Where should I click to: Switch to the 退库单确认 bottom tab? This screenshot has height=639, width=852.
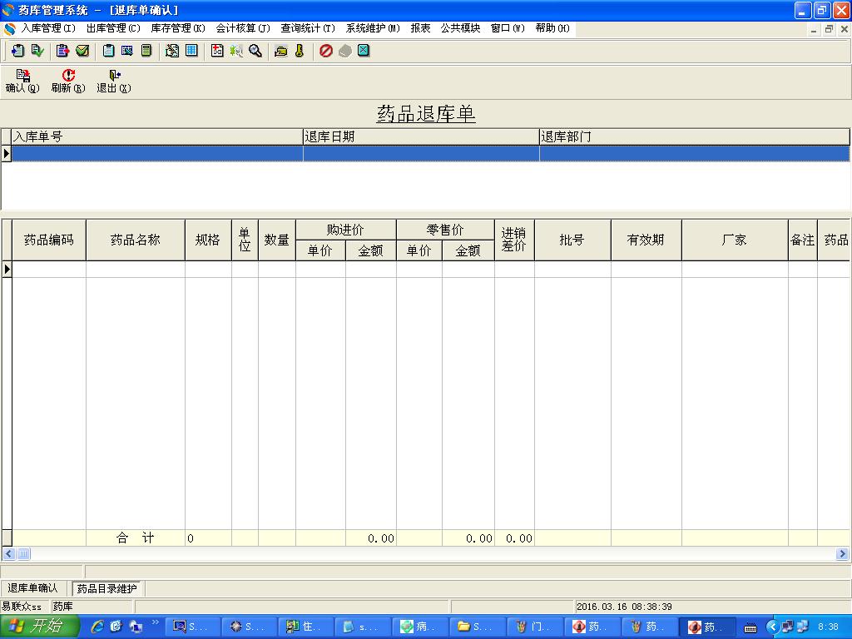pos(32,588)
